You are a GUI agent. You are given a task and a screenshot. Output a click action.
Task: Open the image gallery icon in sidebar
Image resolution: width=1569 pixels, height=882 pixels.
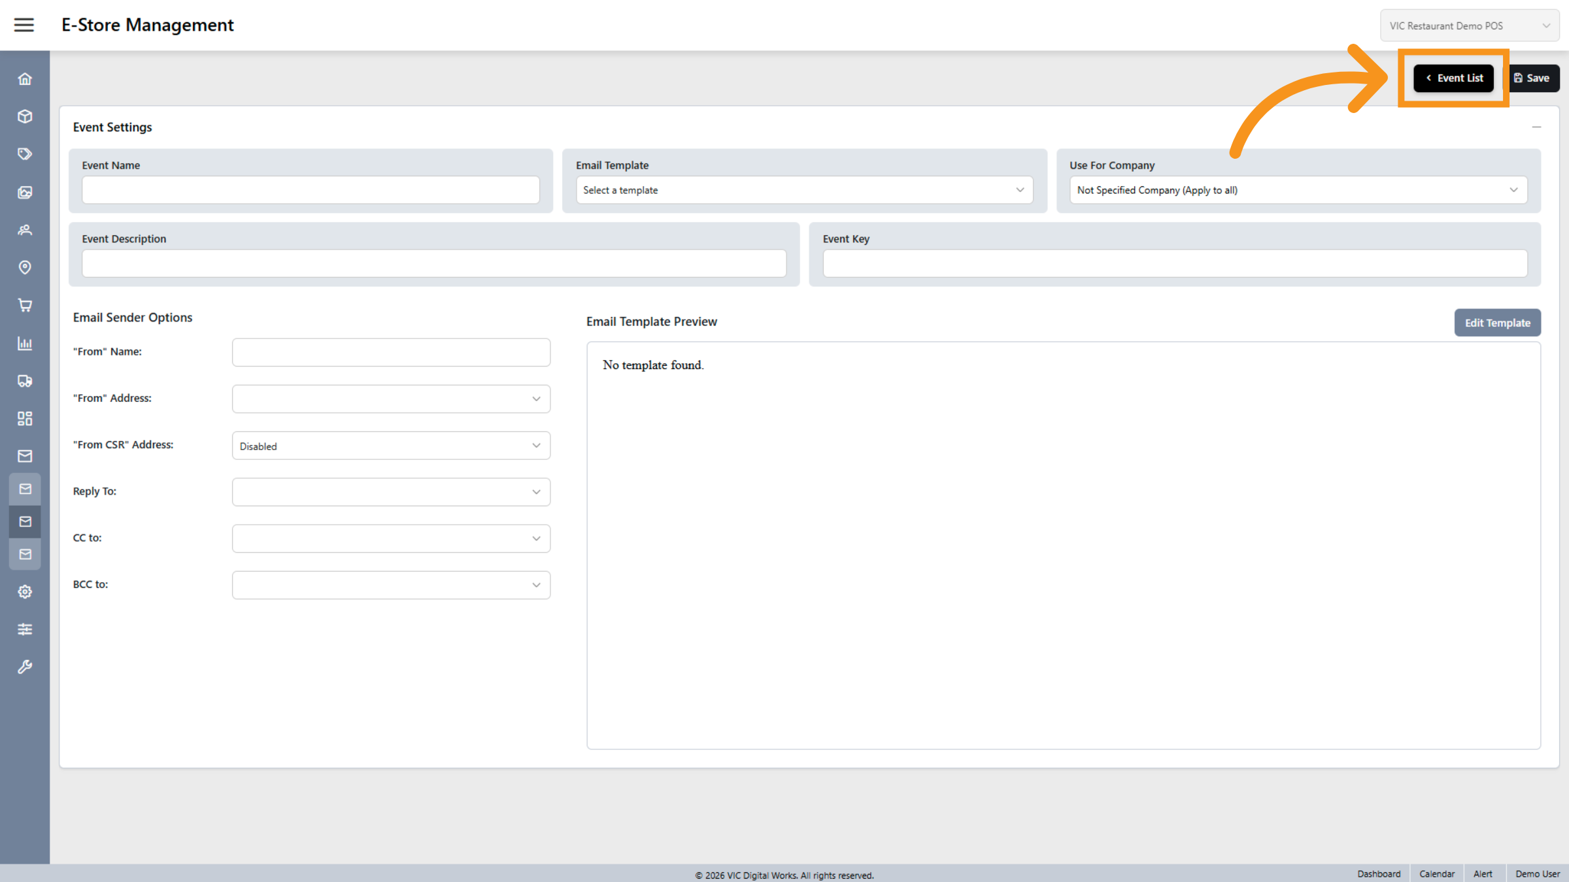click(25, 192)
